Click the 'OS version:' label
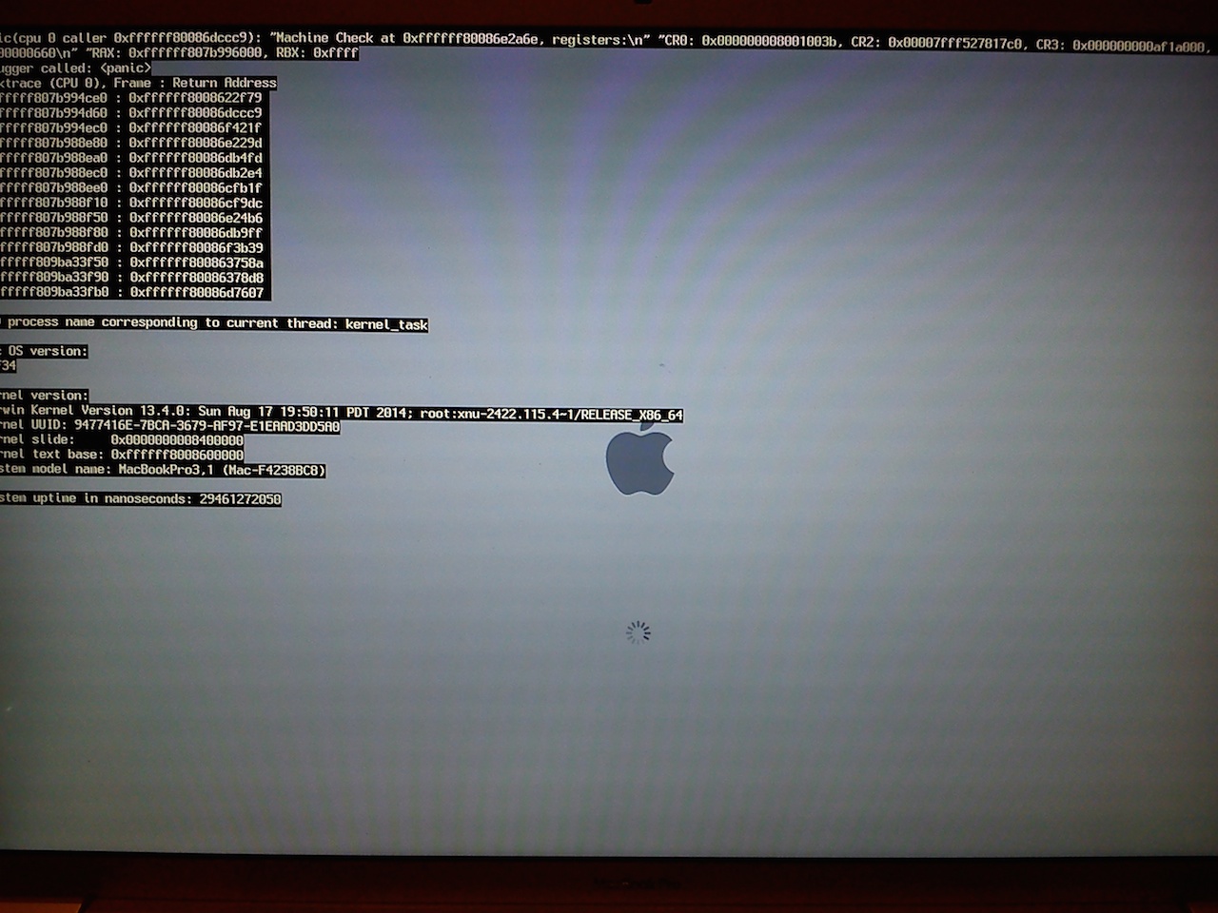 click(x=44, y=351)
